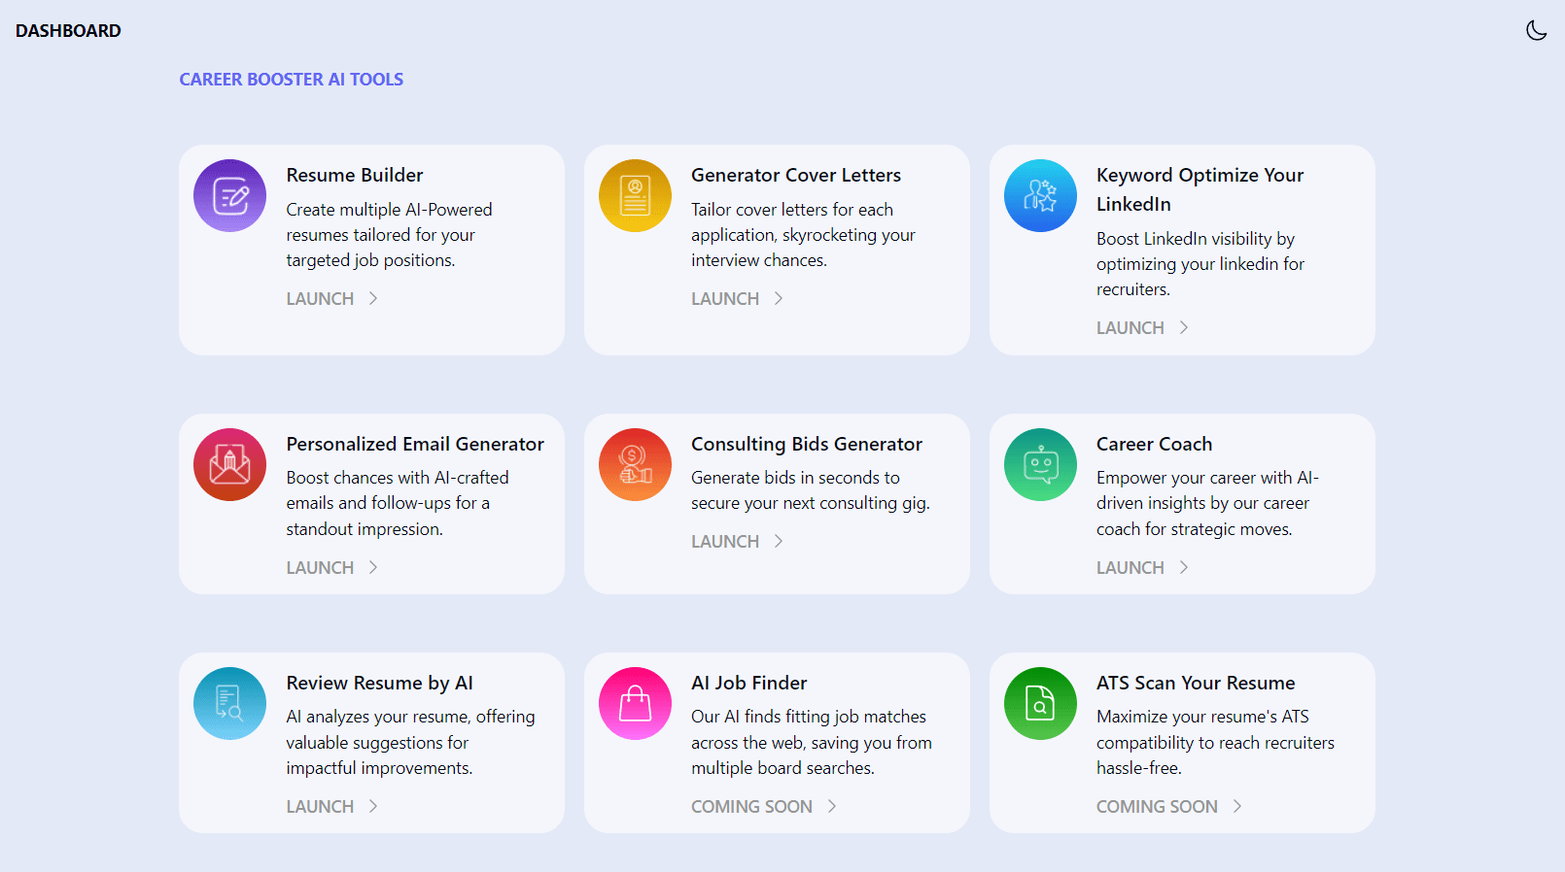Image resolution: width=1565 pixels, height=872 pixels.
Task: Toggle dark mode with the moon icon
Action: [x=1536, y=30]
